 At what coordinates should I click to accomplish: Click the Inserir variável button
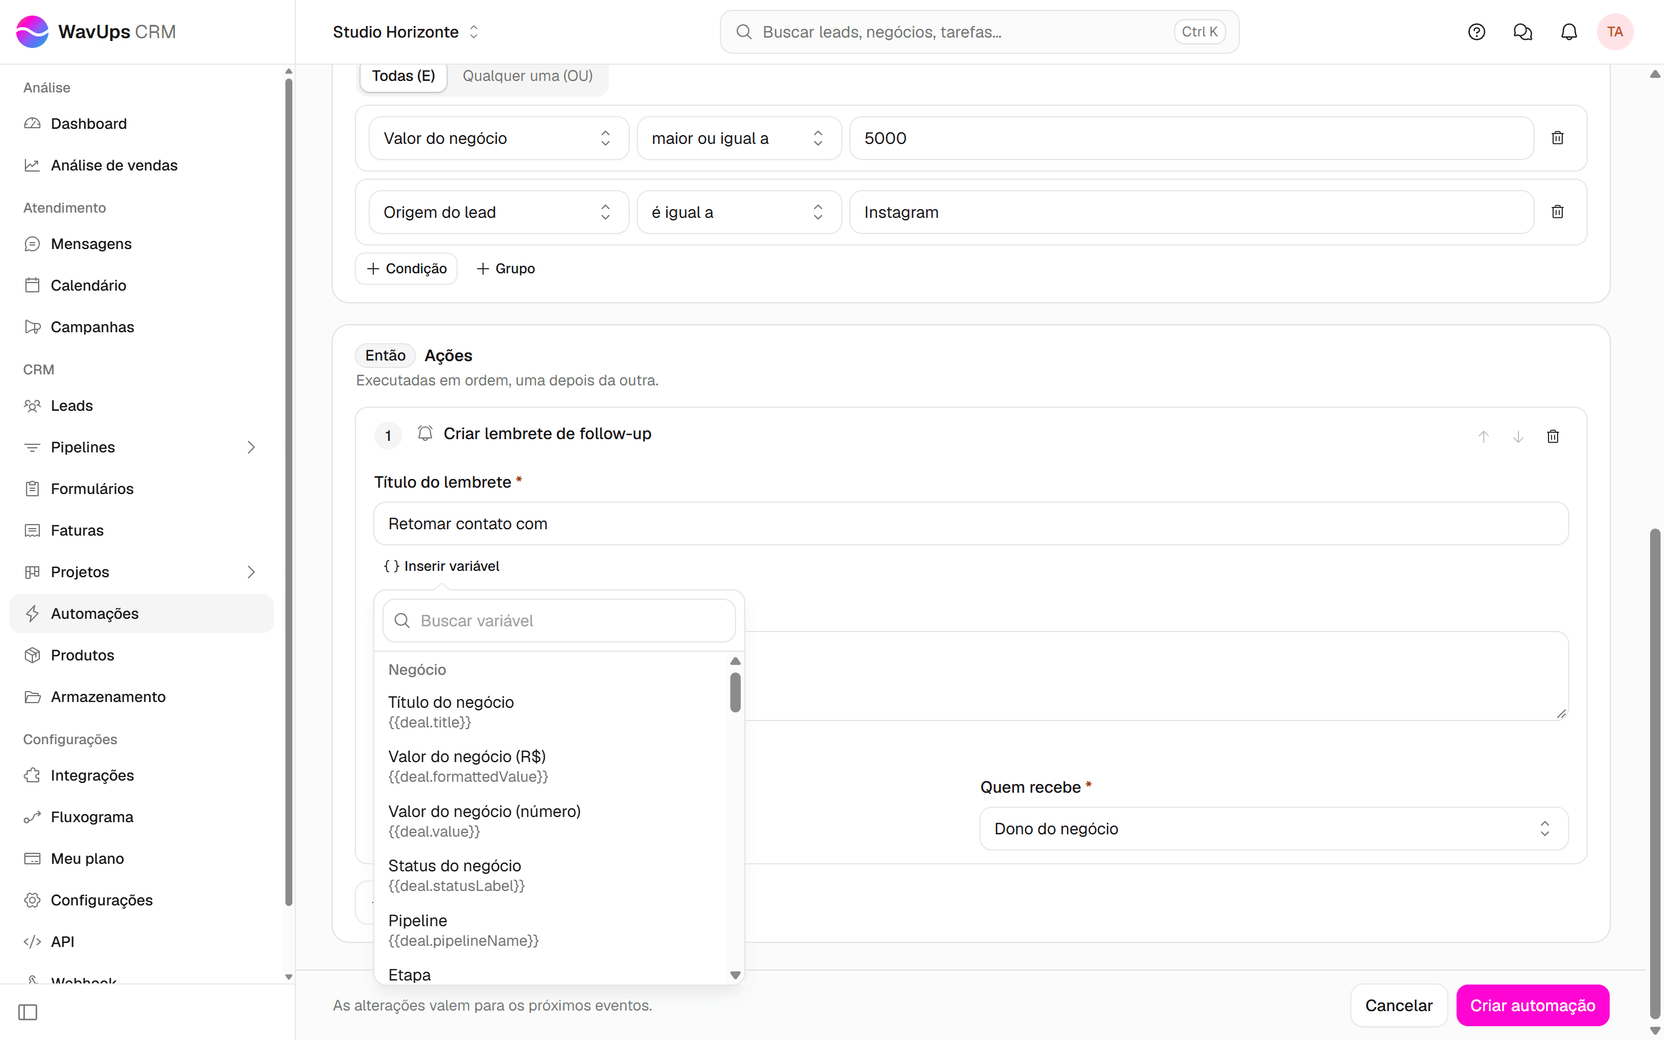441,566
